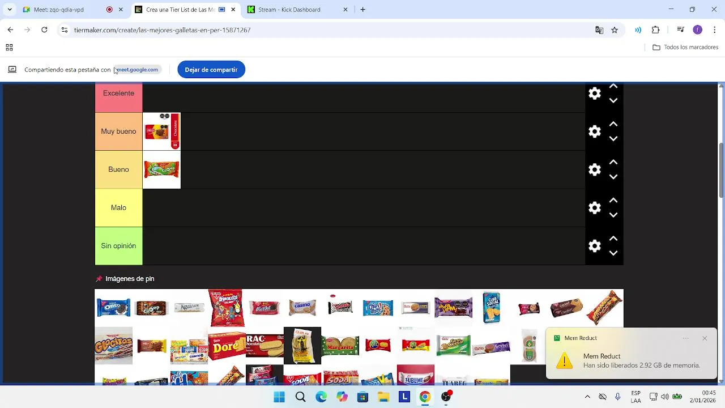The image size is (725, 408).
Task: Open settings gear for Muy bueno row
Action: 594,131
